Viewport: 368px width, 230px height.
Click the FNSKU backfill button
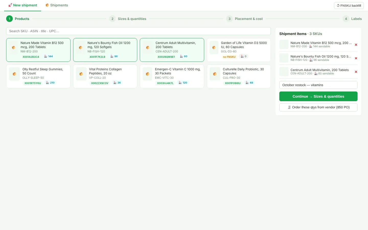coord(349,6)
